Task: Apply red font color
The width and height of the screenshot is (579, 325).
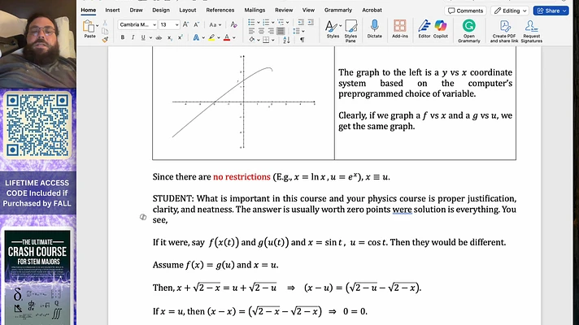Action: [x=227, y=37]
